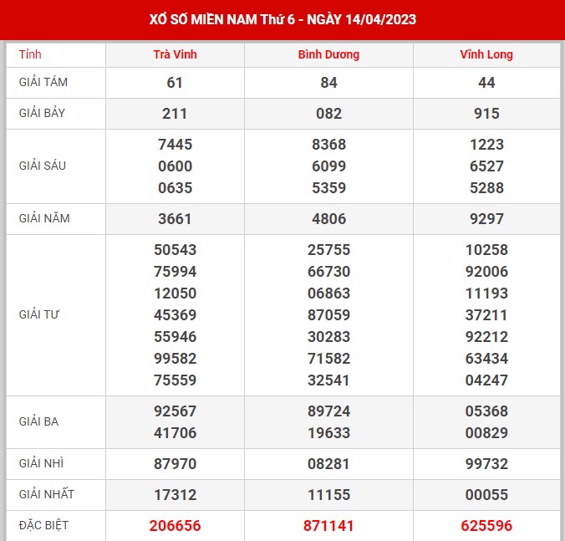Click number 6527 in Giải Sáu
This screenshot has height=541, width=565.
[x=486, y=166]
